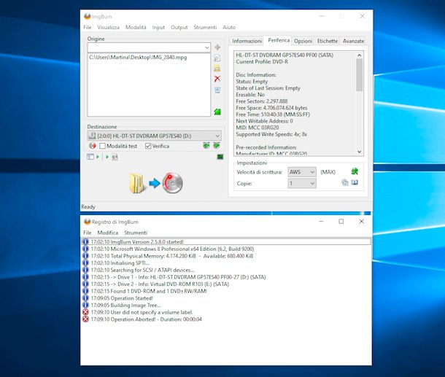The height and width of the screenshot is (377, 445).
Task: Click the 'Supported Write Speeds: 4x; 8x' line
Action: (271, 134)
